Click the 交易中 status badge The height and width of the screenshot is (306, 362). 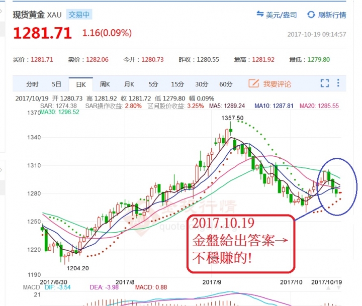point(79,15)
